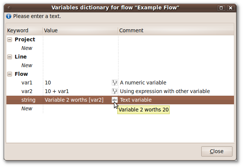Select New entry under Flow
The image size is (243, 167).
pos(27,108)
